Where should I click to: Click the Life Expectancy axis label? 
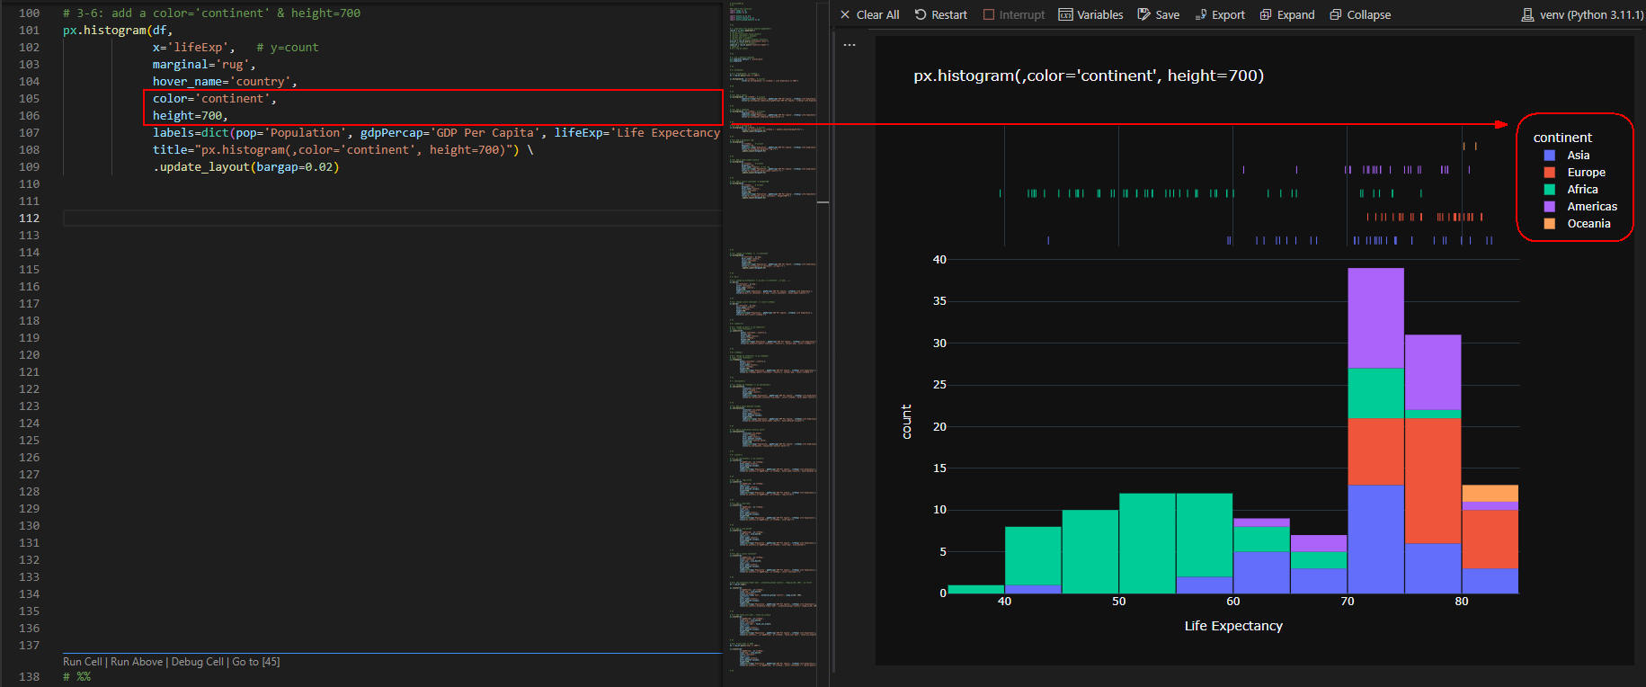coord(1233,626)
